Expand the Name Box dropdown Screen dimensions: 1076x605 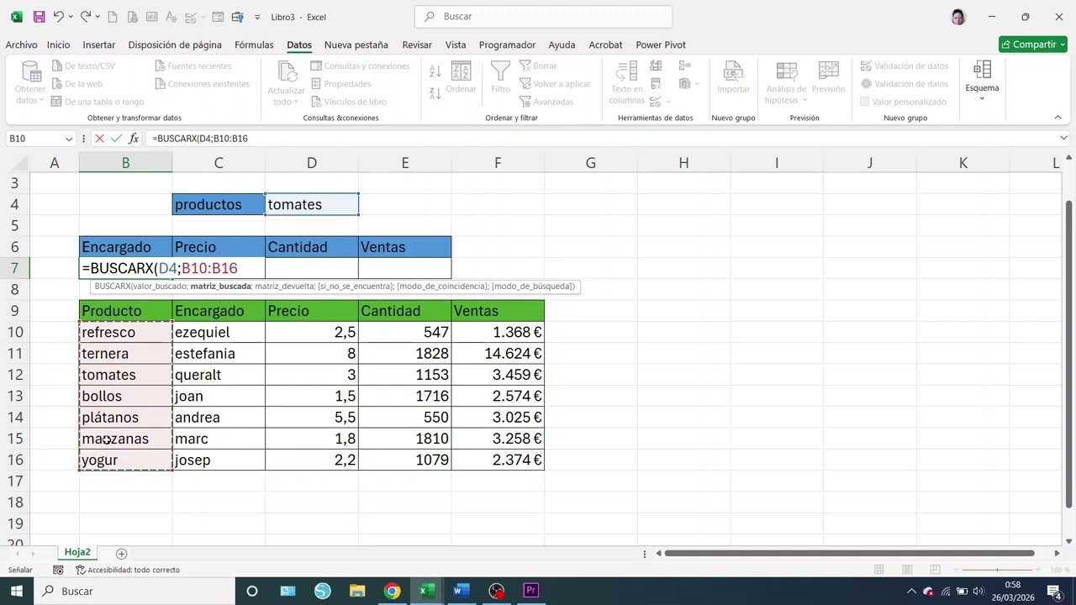click(x=69, y=139)
